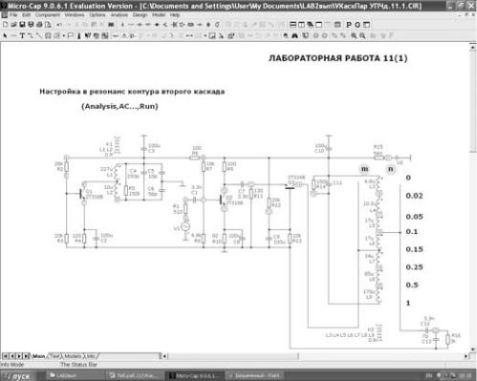Click the 'm' marker on schematic
Image resolution: width=477 pixels, height=381 pixels.
coord(365,169)
